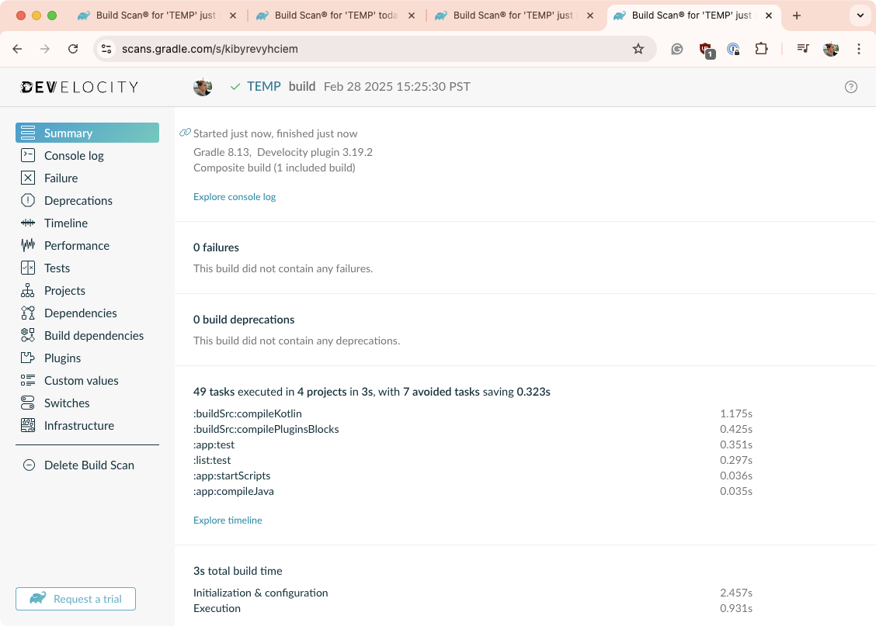The width and height of the screenshot is (876, 626).
Task: Expand the Chrome tab search dropdown
Action: tap(860, 16)
